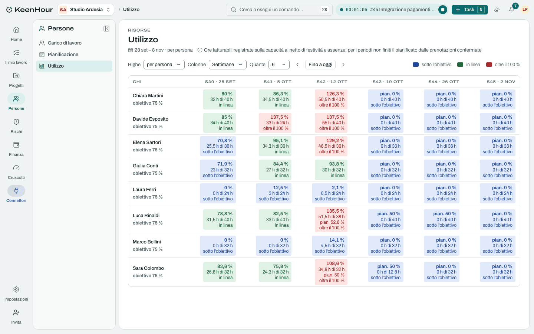Click oltre il 100 % red legend swatch
534x334 pixels.
[x=489, y=65]
